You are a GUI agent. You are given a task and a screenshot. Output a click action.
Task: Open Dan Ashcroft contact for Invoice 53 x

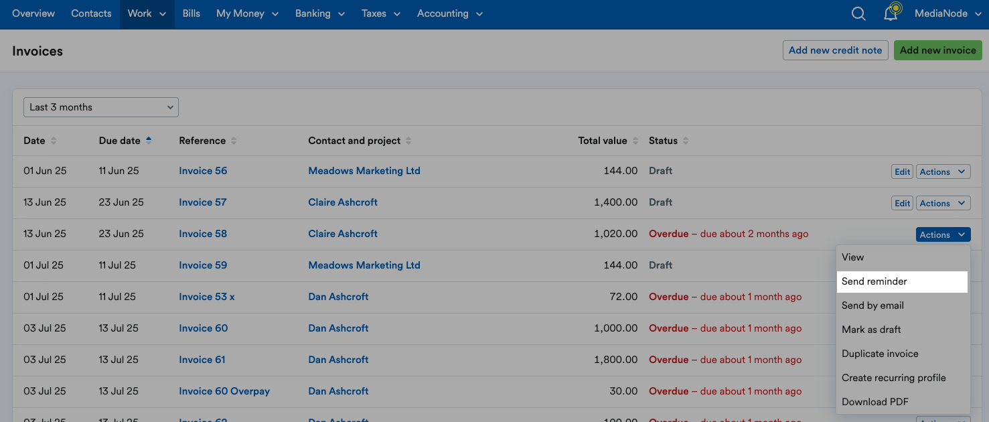tap(338, 297)
